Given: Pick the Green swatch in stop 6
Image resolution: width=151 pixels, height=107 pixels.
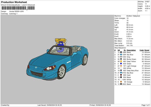Looking at the screenshot, I should [121, 64].
